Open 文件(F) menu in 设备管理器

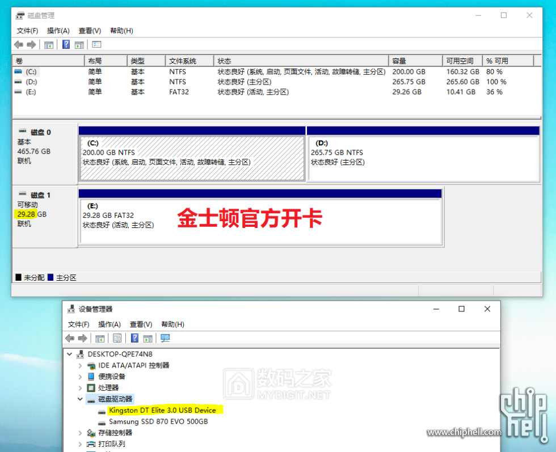(78, 324)
